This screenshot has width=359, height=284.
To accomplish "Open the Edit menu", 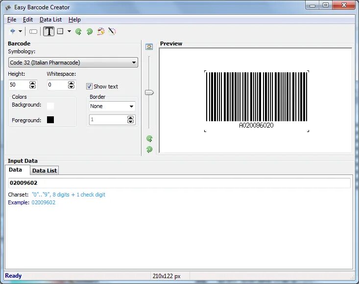I will (28, 20).
